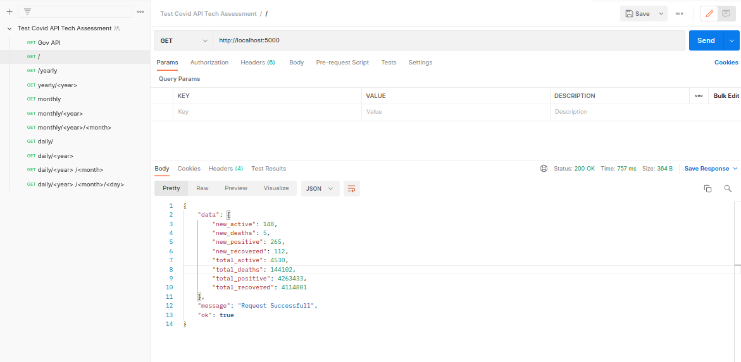Screen dimensions: 741x362
Task: Open the daily/<year> request
Action: (x=75, y=156)
